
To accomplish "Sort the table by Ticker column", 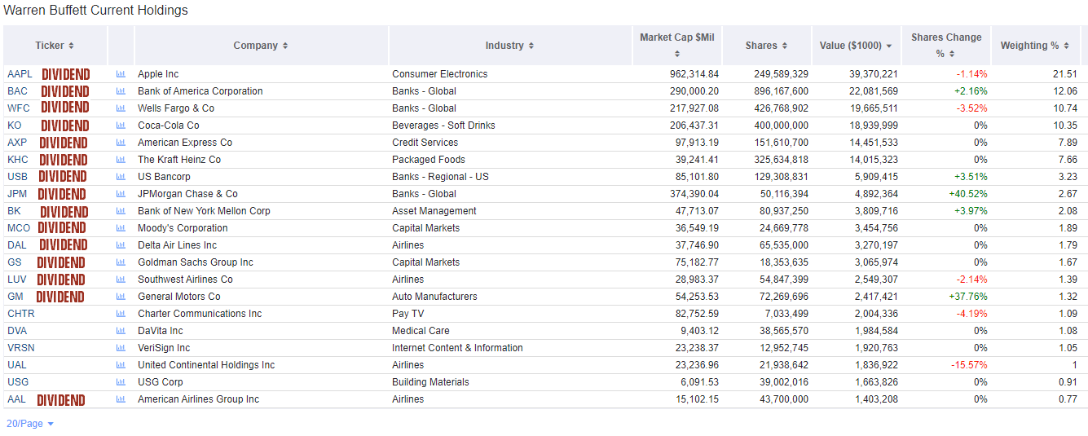I will [x=55, y=46].
